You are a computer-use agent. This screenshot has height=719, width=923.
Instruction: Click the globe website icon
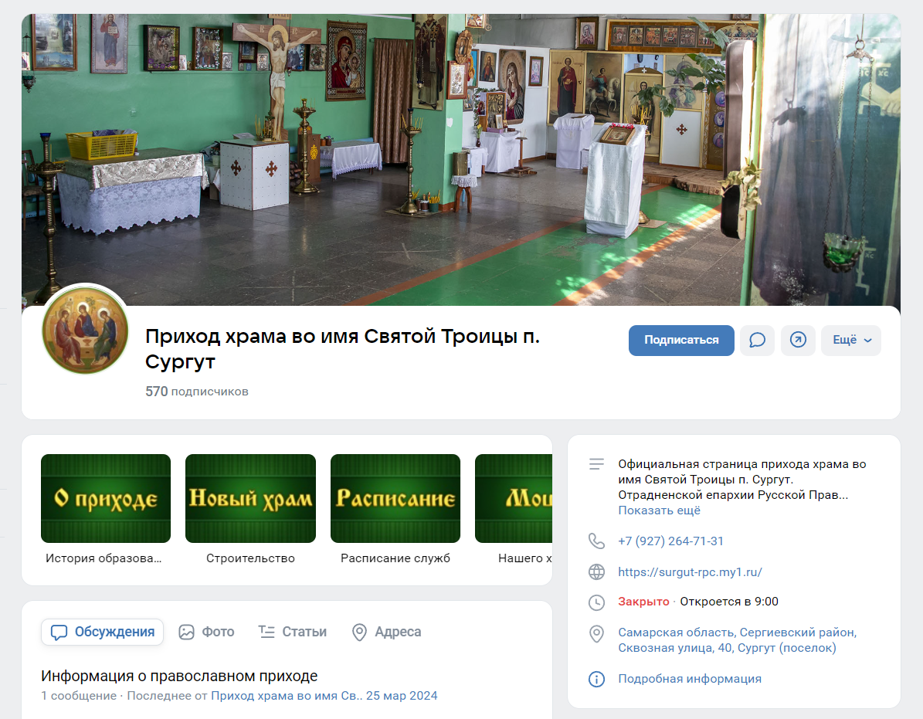coord(596,572)
